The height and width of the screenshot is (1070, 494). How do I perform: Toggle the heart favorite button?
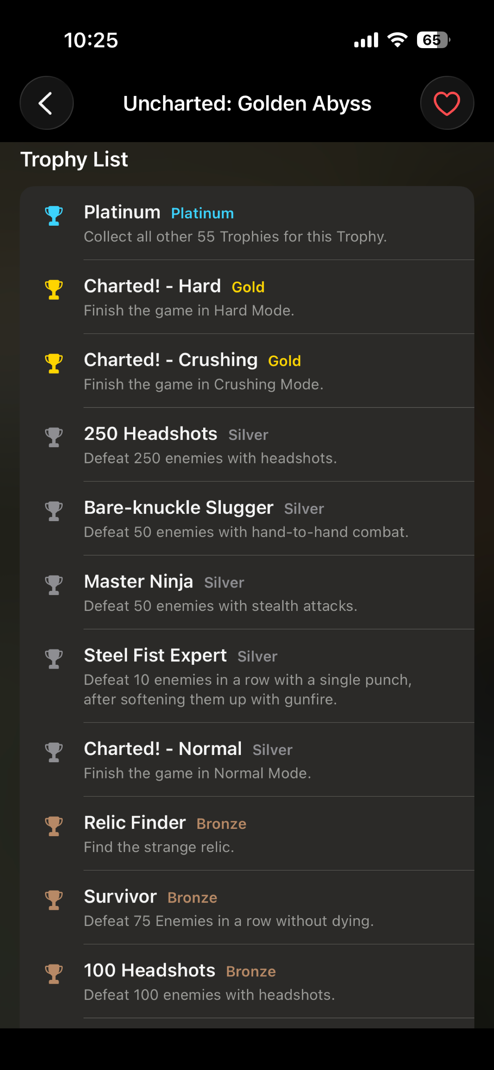[x=447, y=103]
